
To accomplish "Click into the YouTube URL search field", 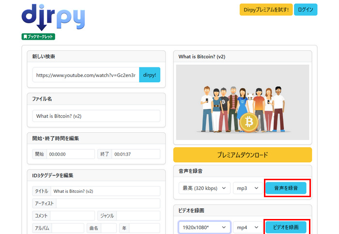I will click(86, 75).
